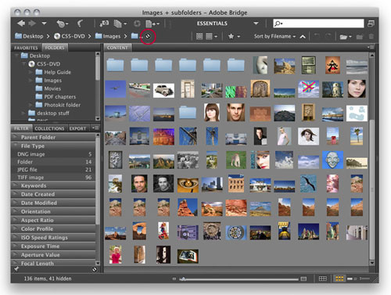This screenshot has height=295, width=391.
Task: Expand the Parent Folder filter section
Action: (x=16, y=137)
